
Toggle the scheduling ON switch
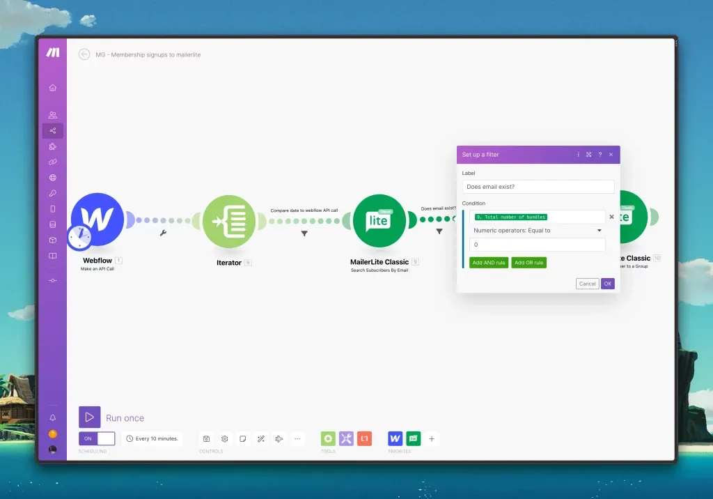tap(97, 438)
